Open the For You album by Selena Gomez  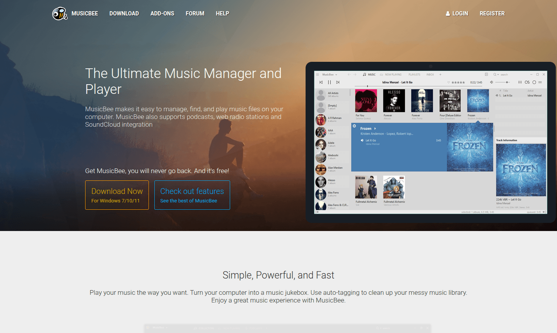click(366, 100)
